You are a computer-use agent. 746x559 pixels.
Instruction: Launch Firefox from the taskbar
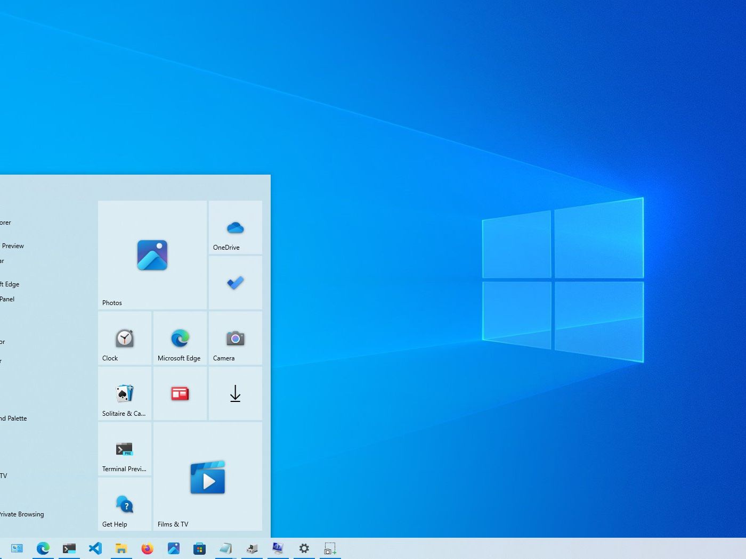(148, 548)
